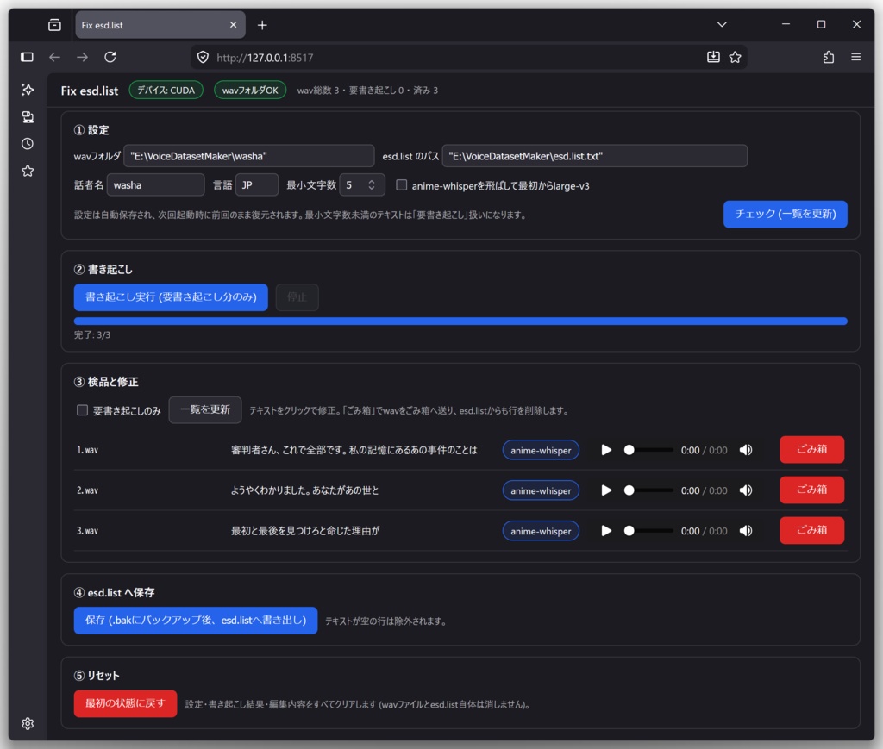The width and height of the screenshot is (883, 749).
Task: Bookmark this page with the star icon
Action: (735, 57)
